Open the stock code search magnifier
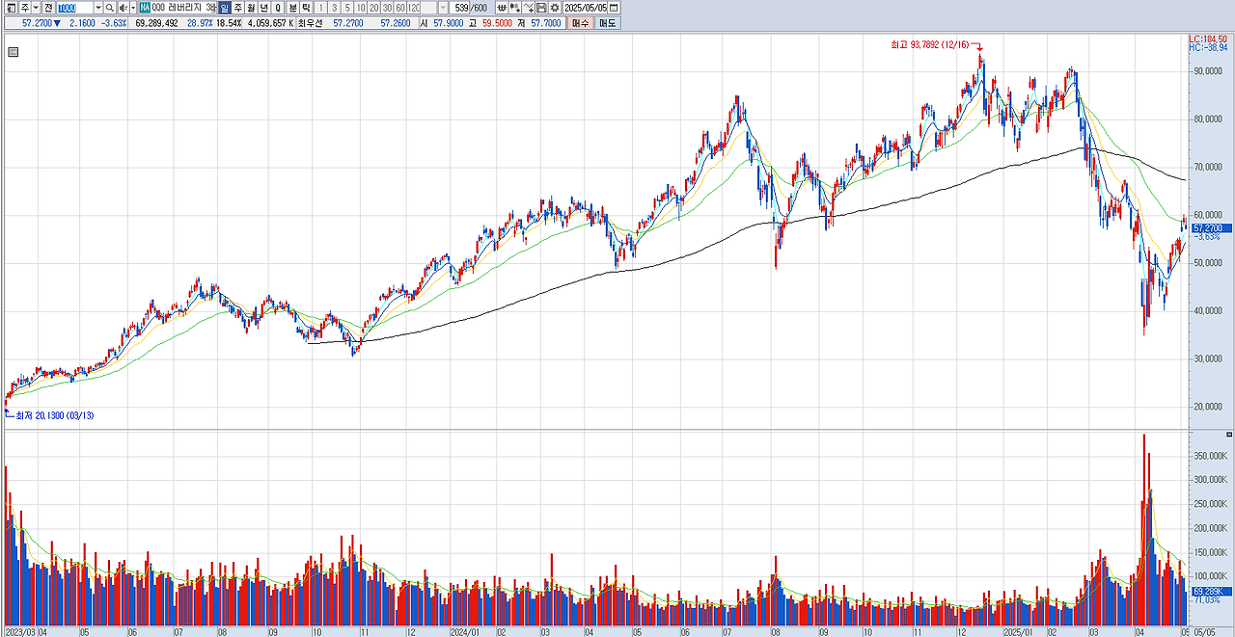 (x=109, y=8)
